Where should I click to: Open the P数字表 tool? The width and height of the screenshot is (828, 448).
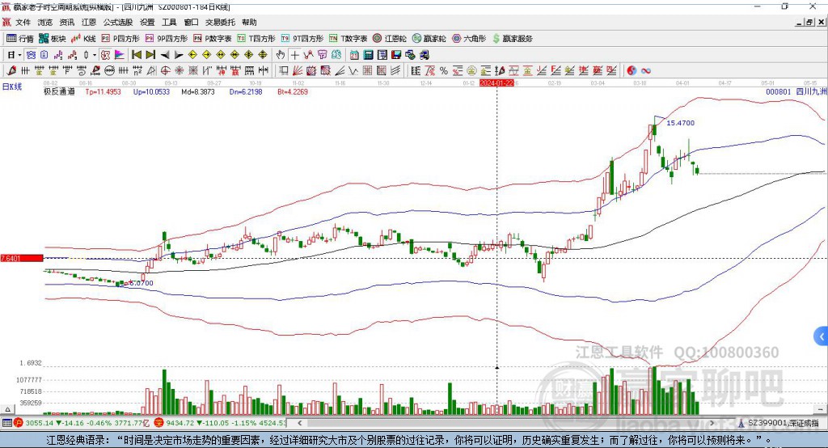click(x=213, y=39)
